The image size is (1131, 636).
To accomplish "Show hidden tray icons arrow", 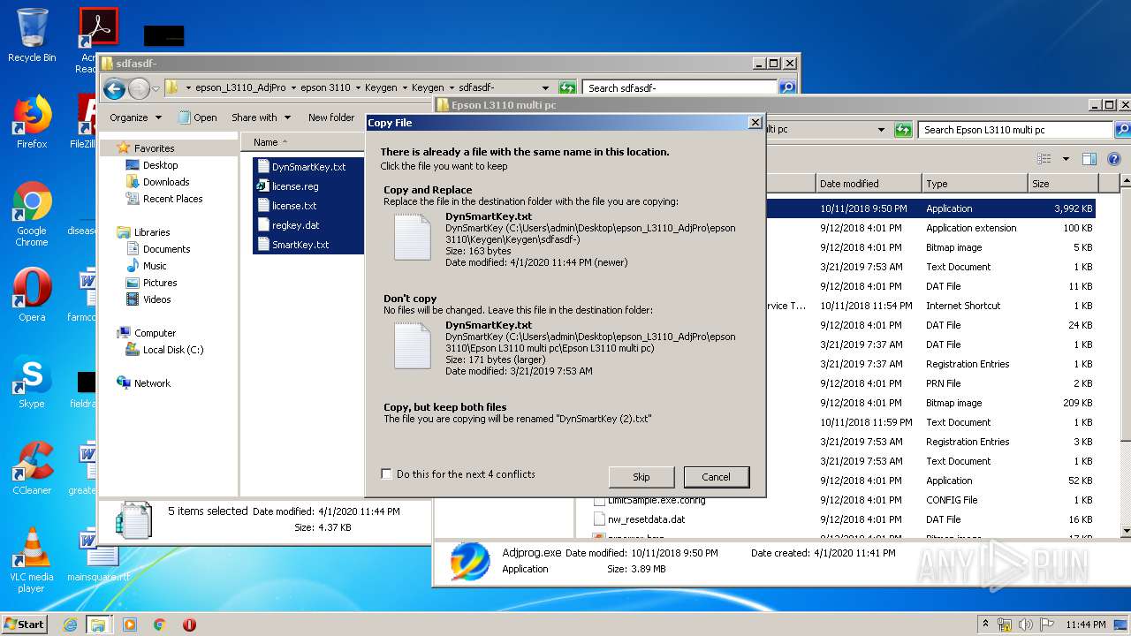I will click(x=985, y=624).
